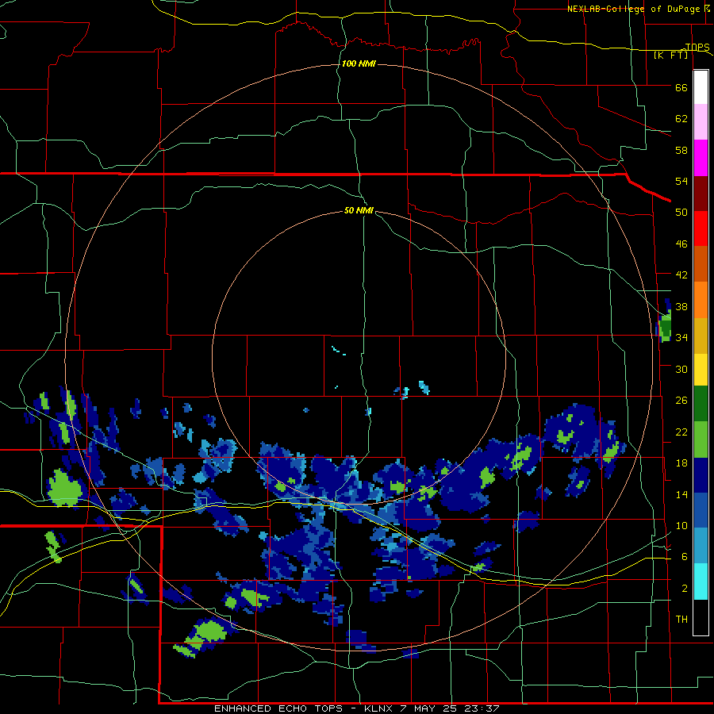Screen dimensions: 714x714
Task: Click the '6' legend value
Action: [x=684, y=556]
